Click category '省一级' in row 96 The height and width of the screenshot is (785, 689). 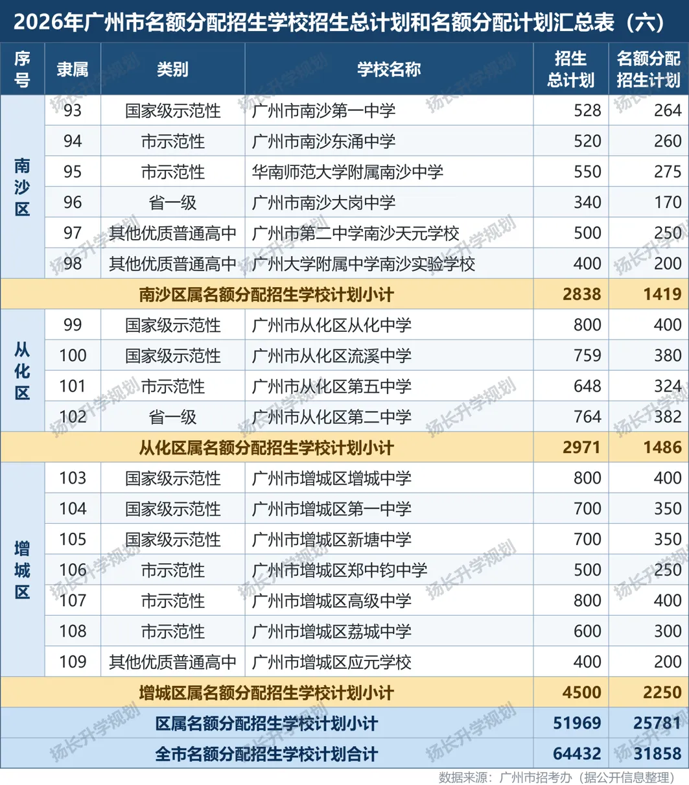(172, 202)
